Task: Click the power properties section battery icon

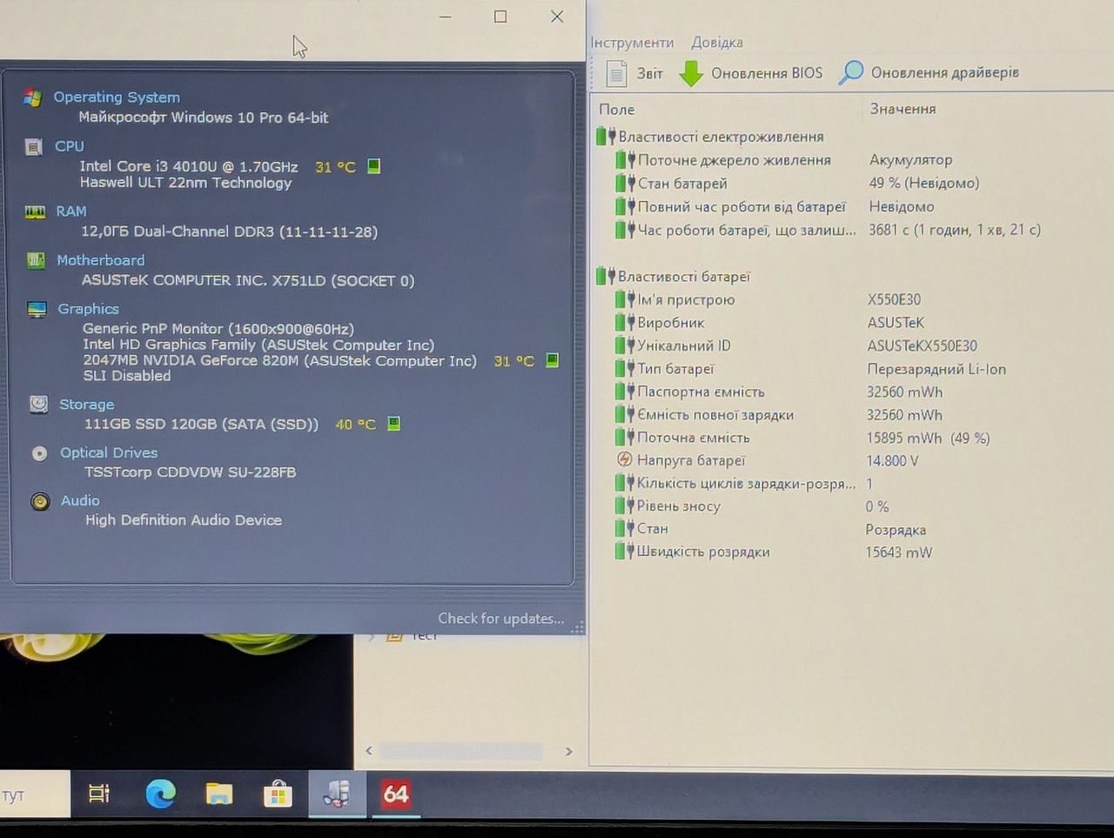Action: click(606, 137)
